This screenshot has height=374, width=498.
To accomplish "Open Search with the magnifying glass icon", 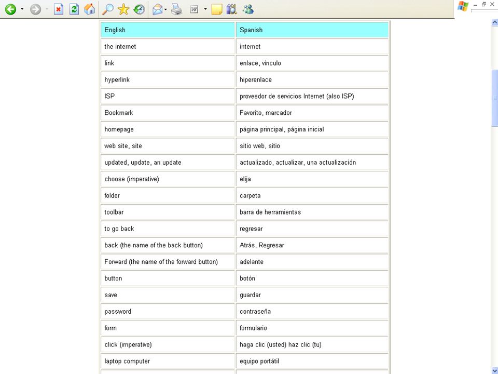I will 108,9.
